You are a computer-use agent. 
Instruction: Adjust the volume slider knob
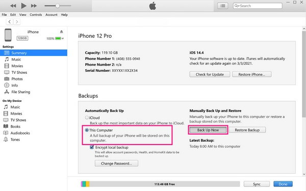coord(57,6)
